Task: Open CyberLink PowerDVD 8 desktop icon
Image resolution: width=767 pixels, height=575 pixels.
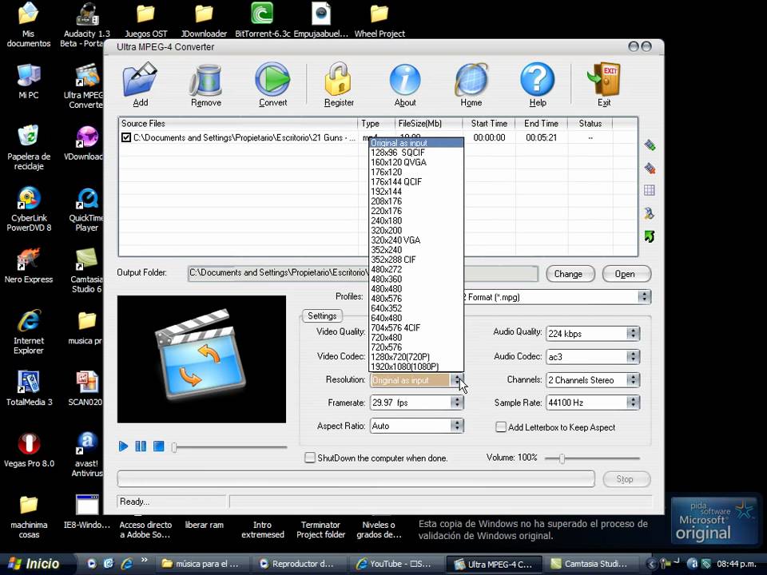Action: coord(29,197)
